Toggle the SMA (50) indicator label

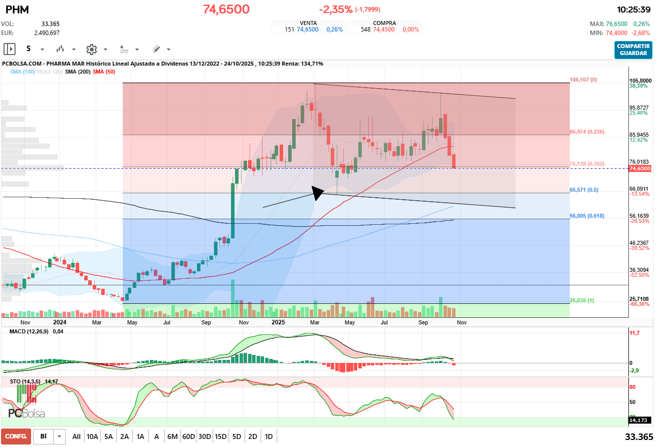104,72
